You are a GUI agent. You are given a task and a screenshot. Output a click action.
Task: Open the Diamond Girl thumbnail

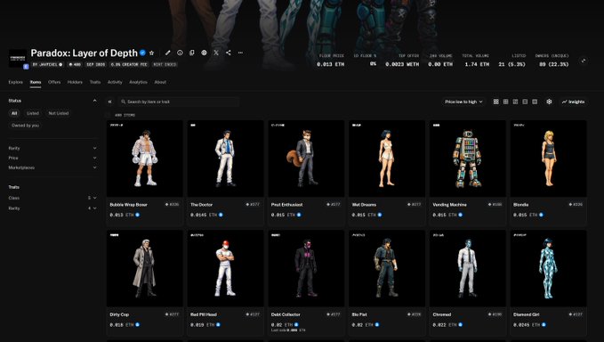tap(549, 268)
